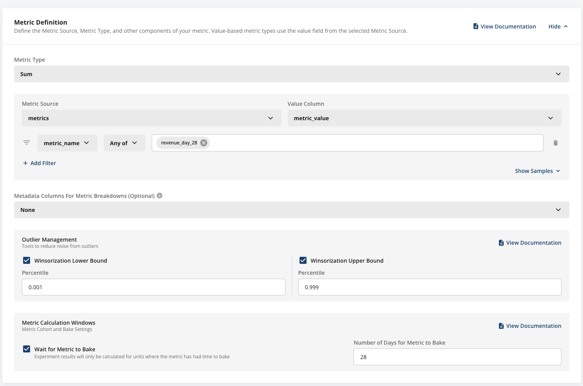Click the filter lines icon beside metric_name
This screenshot has width=583, height=386.
[27, 143]
